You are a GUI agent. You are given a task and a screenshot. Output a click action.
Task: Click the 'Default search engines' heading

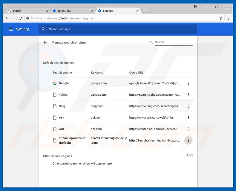click(59, 63)
